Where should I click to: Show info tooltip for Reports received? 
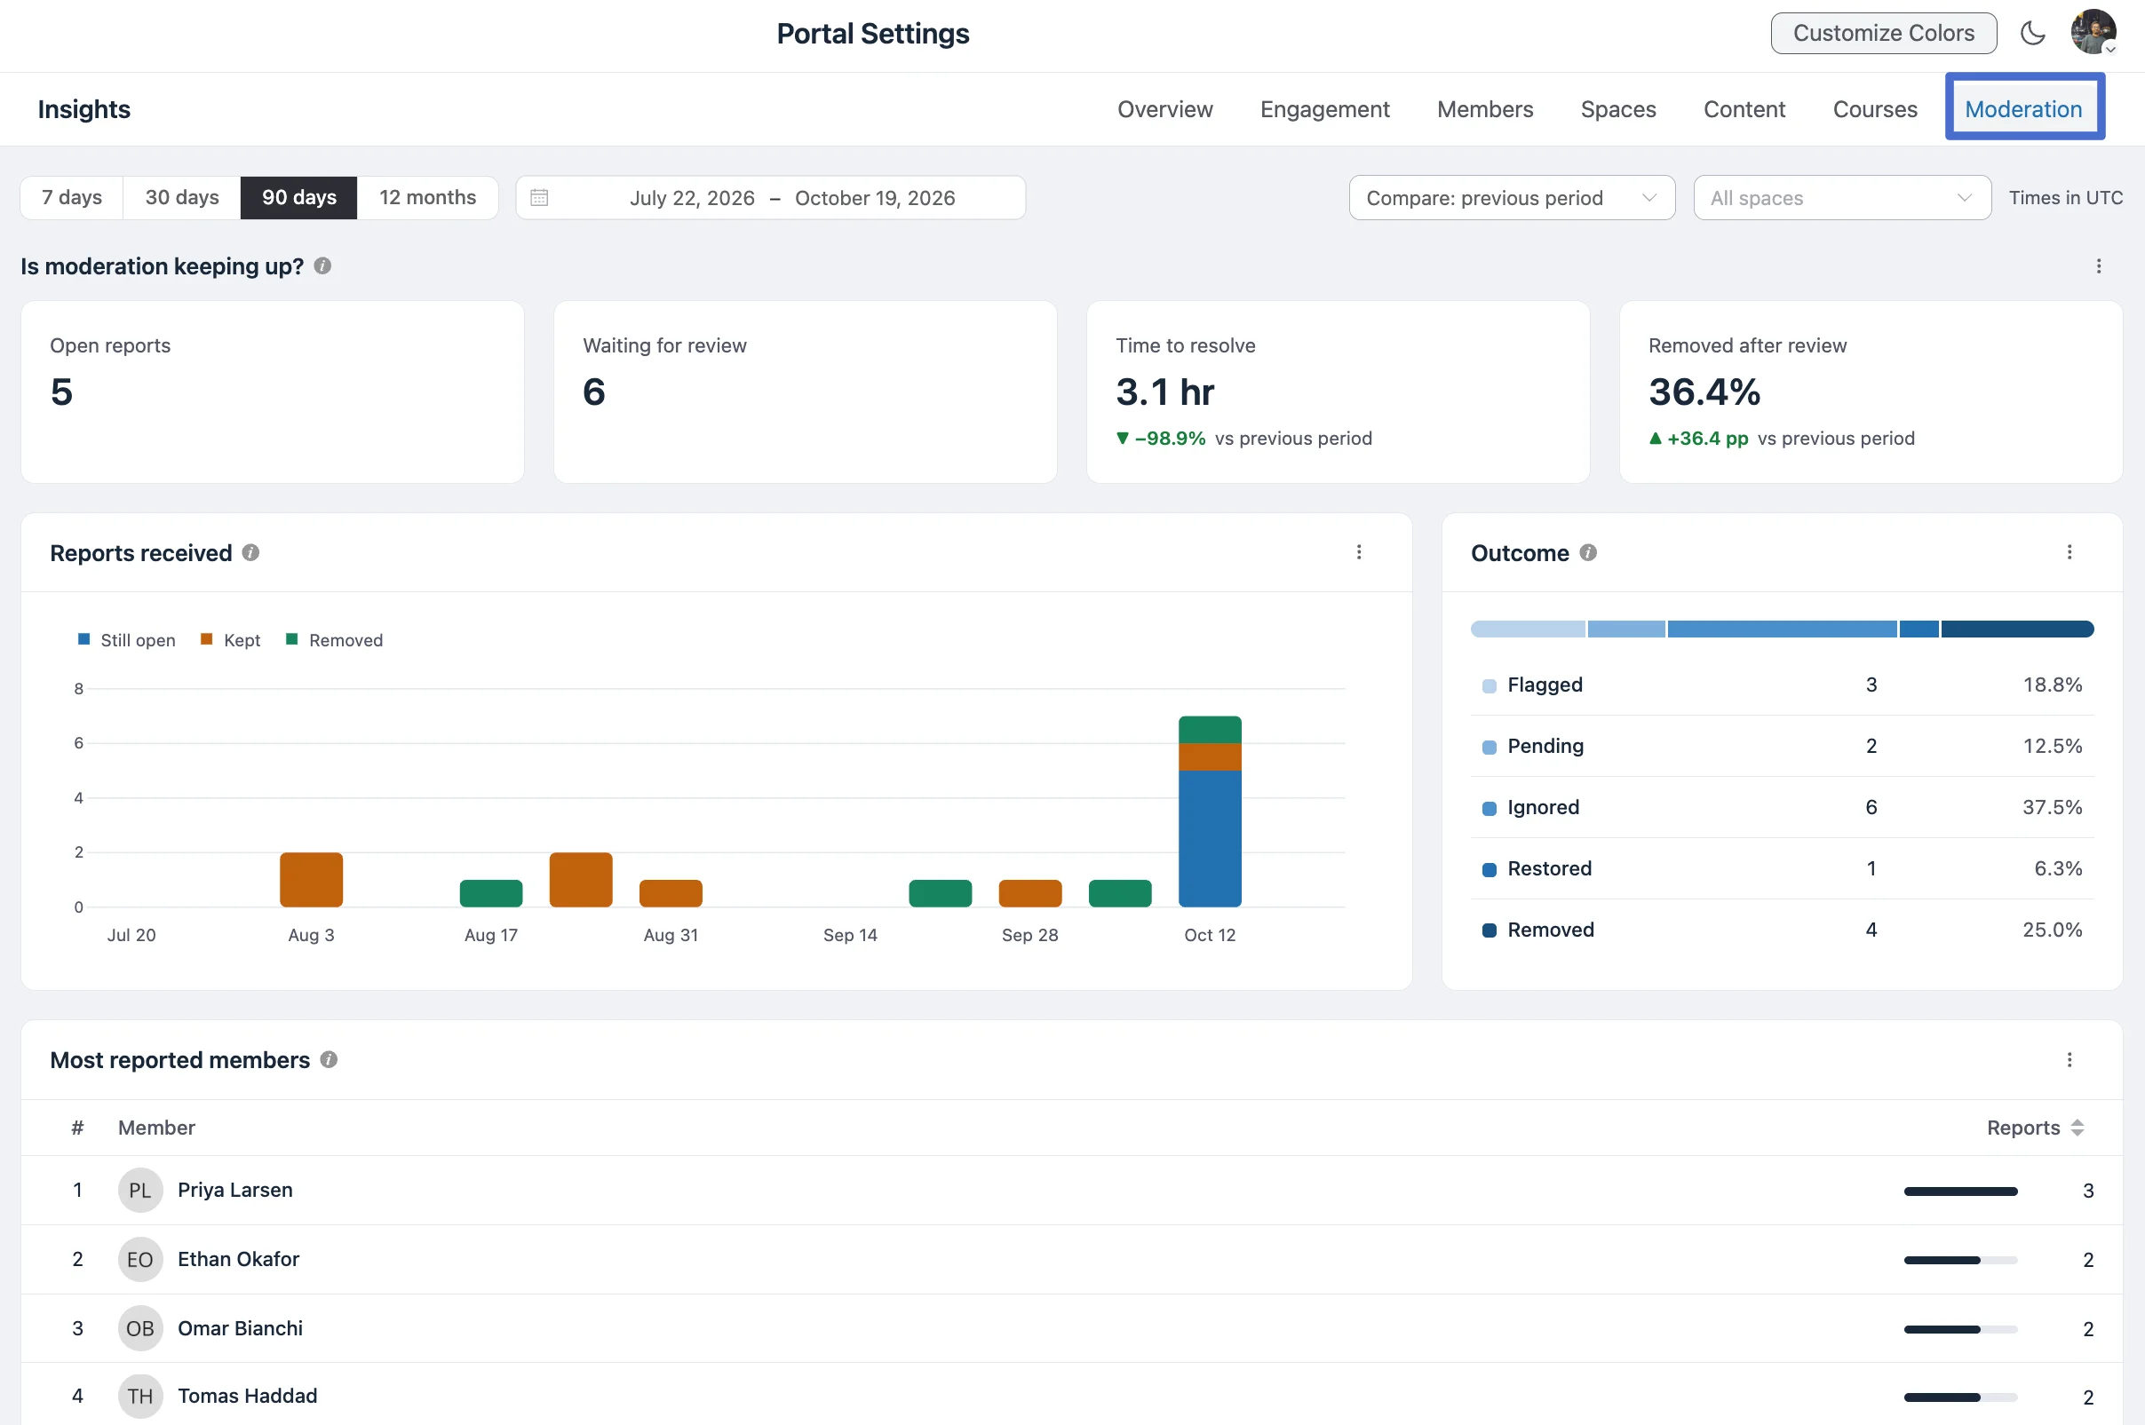coord(250,552)
